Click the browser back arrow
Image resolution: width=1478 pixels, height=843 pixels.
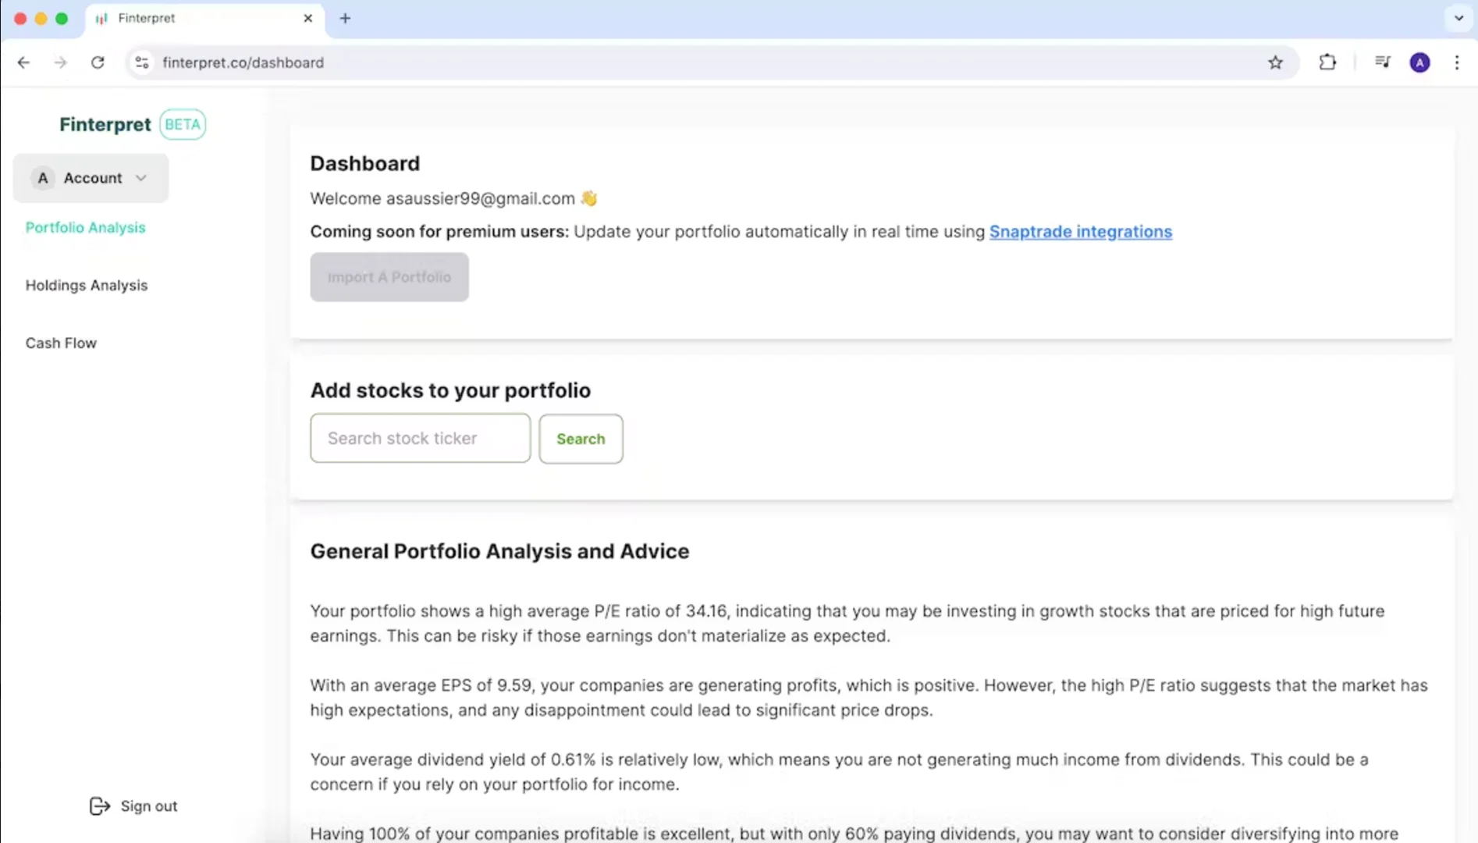pos(23,62)
